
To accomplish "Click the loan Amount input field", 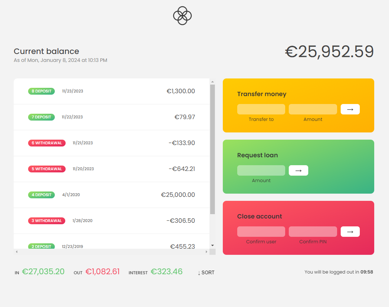I will click(261, 170).
